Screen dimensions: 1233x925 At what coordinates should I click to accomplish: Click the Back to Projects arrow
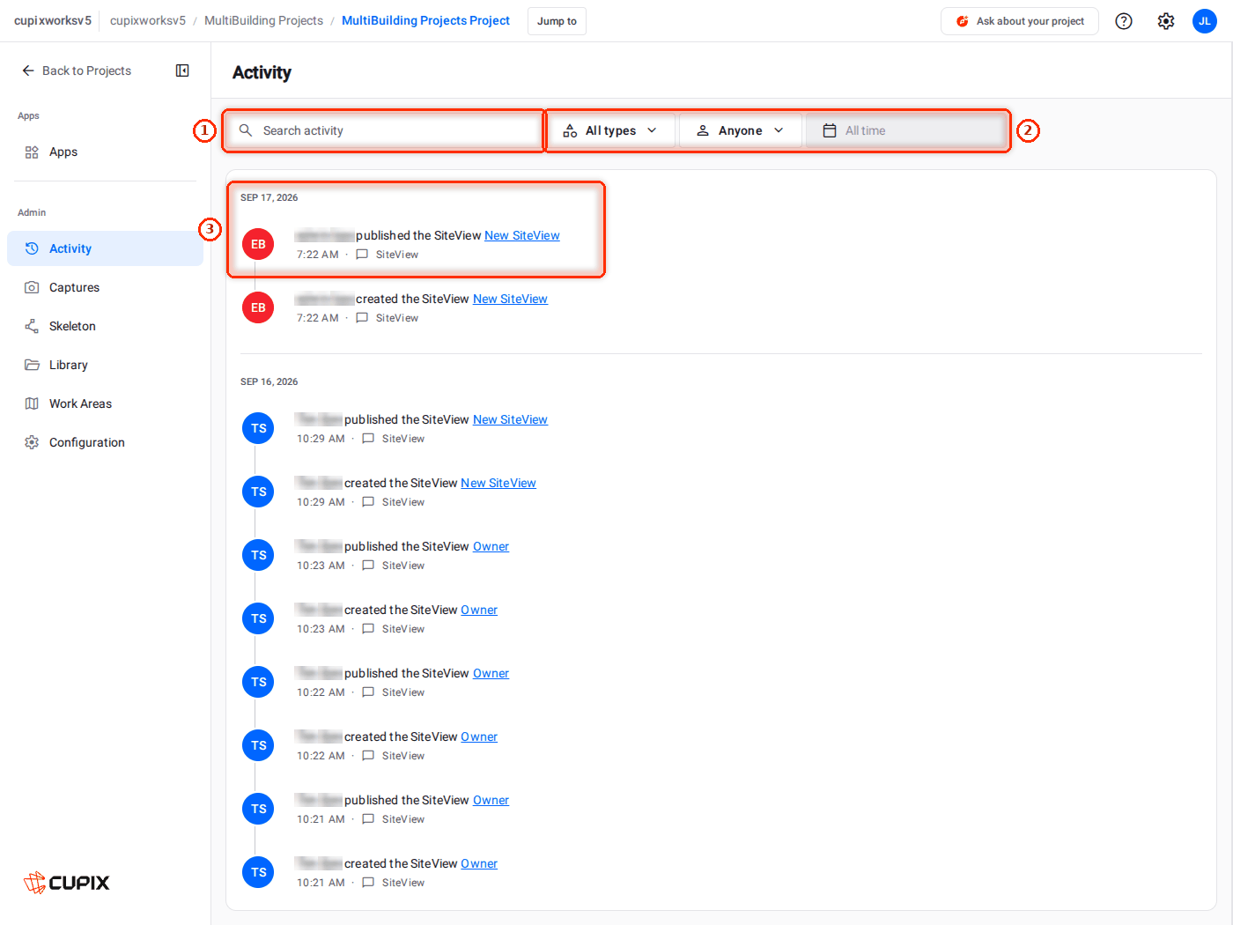pos(28,70)
